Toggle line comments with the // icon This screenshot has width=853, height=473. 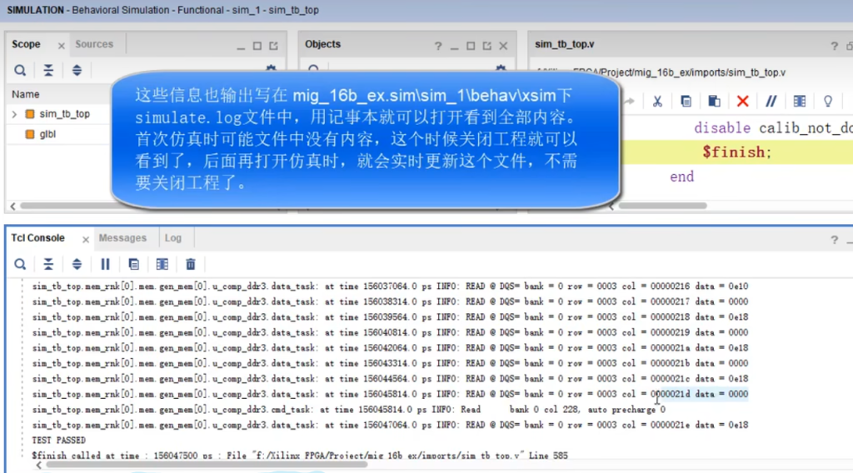click(x=771, y=101)
